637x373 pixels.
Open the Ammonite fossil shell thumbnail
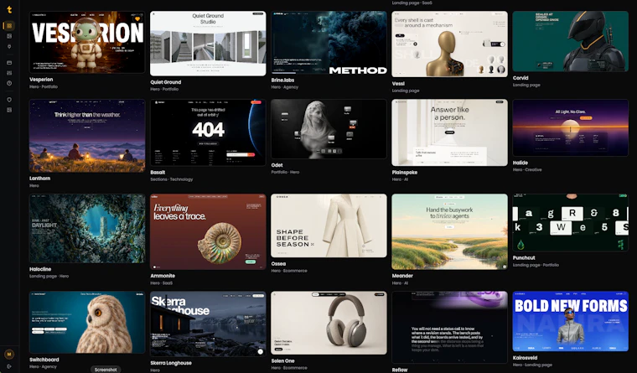(208, 231)
